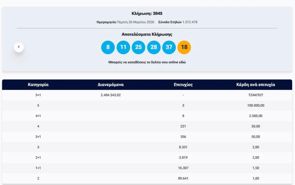This screenshot has width=295, height=185.
Task: Click the blue ball numbered 37
Action: 169,47
